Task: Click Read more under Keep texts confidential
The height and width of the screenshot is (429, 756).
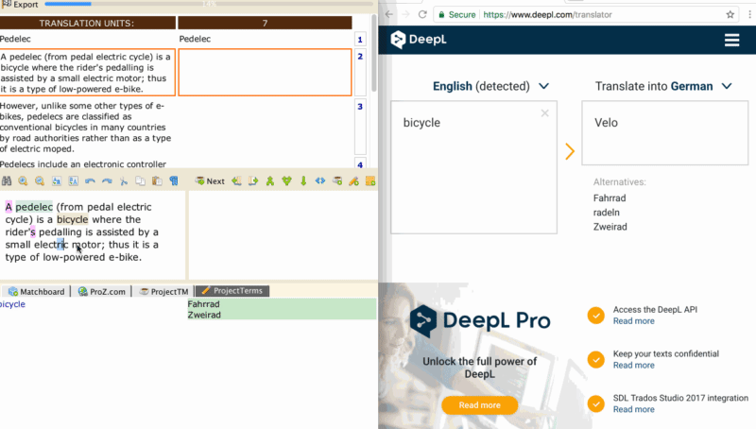Action: tap(633, 366)
